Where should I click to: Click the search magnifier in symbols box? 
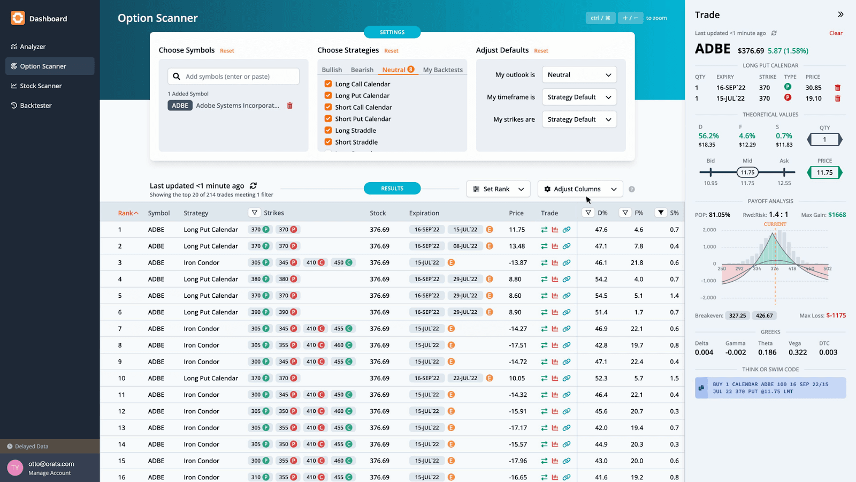(x=177, y=77)
